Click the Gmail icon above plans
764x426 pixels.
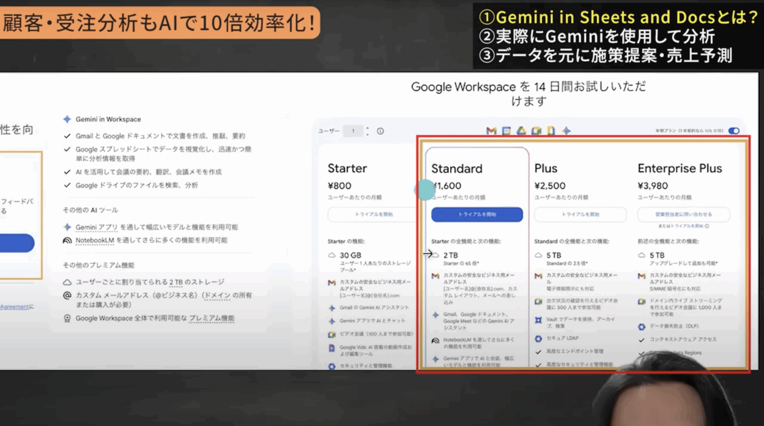click(491, 131)
